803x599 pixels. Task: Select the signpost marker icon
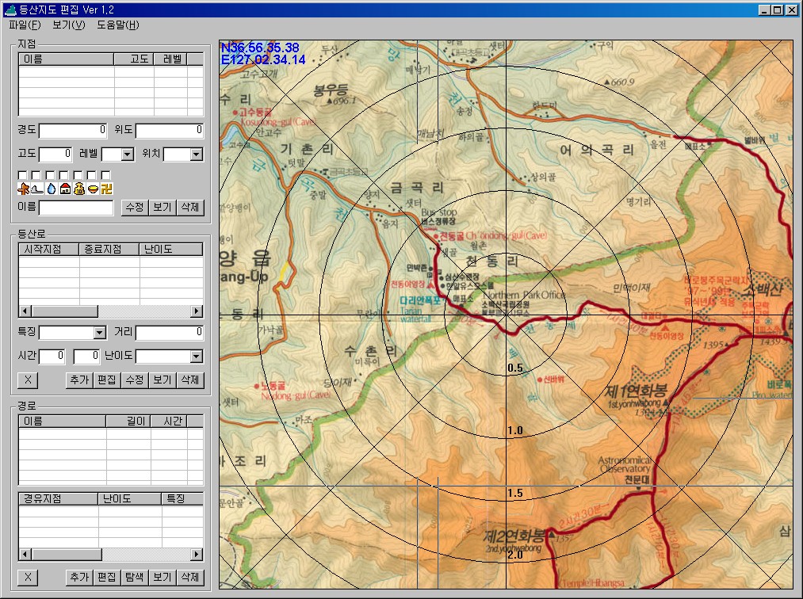pyautogui.click(x=23, y=189)
